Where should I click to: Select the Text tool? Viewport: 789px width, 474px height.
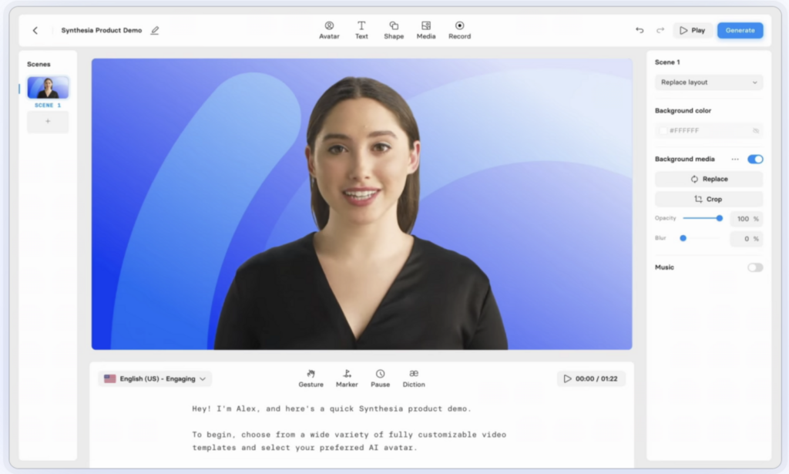pos(361,29)
